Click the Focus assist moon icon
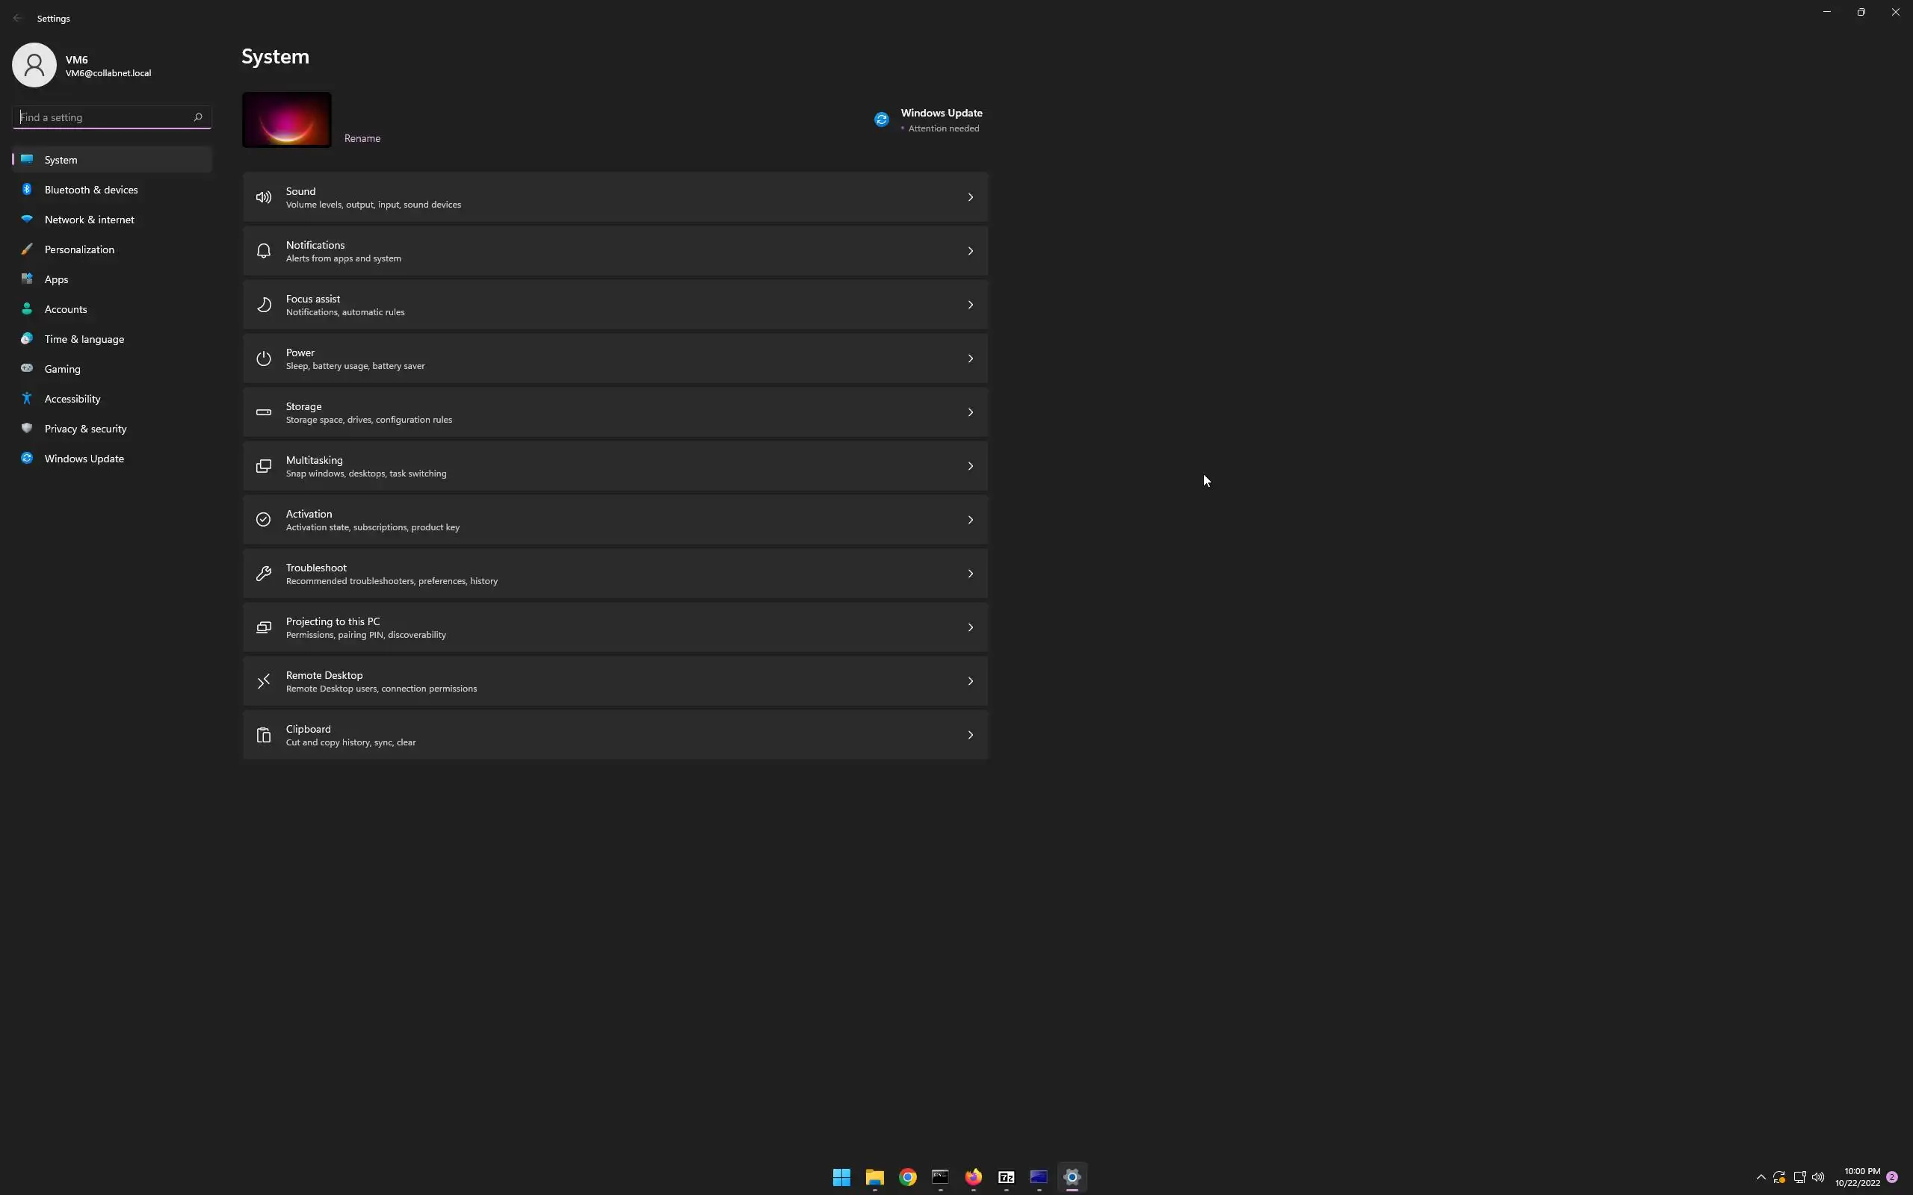The width and height of the screenshot is (1913, 1195). click(x=263, y=305)
